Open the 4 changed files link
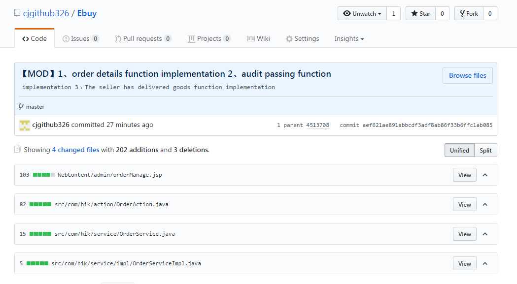 (75, 150)
